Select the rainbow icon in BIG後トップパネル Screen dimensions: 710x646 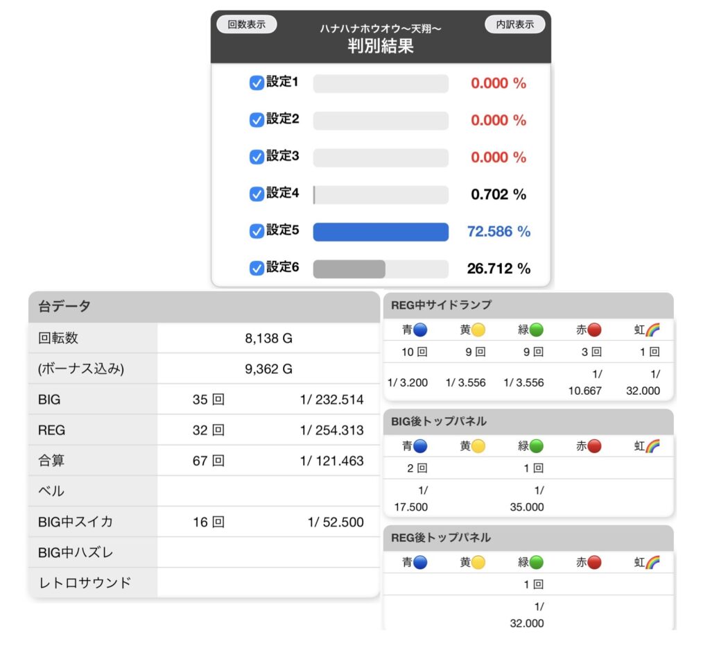click(652, 446)
